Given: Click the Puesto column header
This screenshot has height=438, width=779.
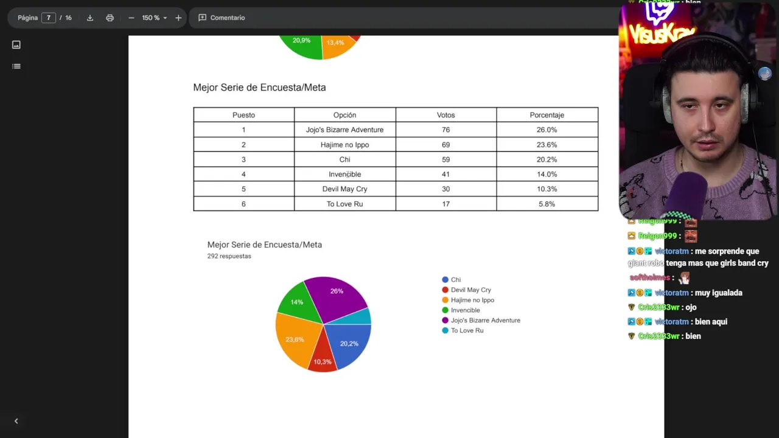Looking at the screenshot, I should click(243, 115).
